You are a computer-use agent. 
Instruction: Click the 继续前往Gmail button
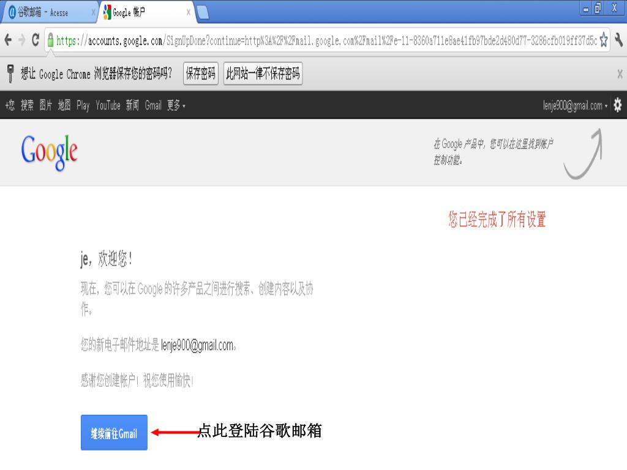pos(114,433)
